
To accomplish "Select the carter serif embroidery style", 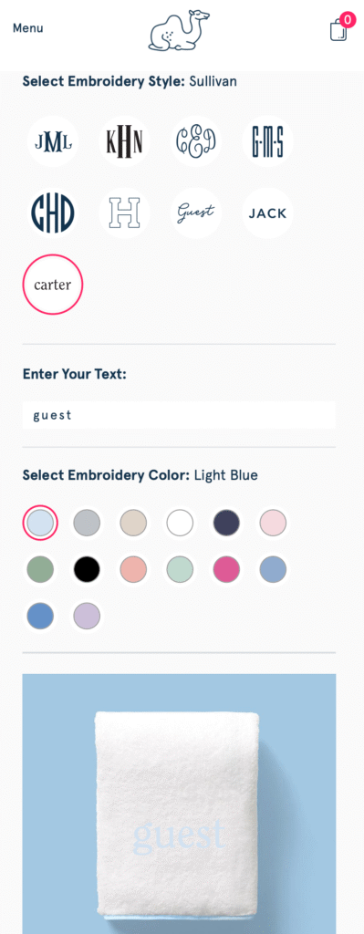I will pyautogui.click(x=52, y=285).
